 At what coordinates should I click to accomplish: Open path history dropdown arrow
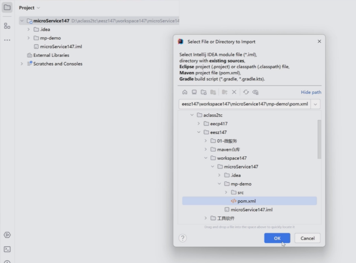point(315,104)
